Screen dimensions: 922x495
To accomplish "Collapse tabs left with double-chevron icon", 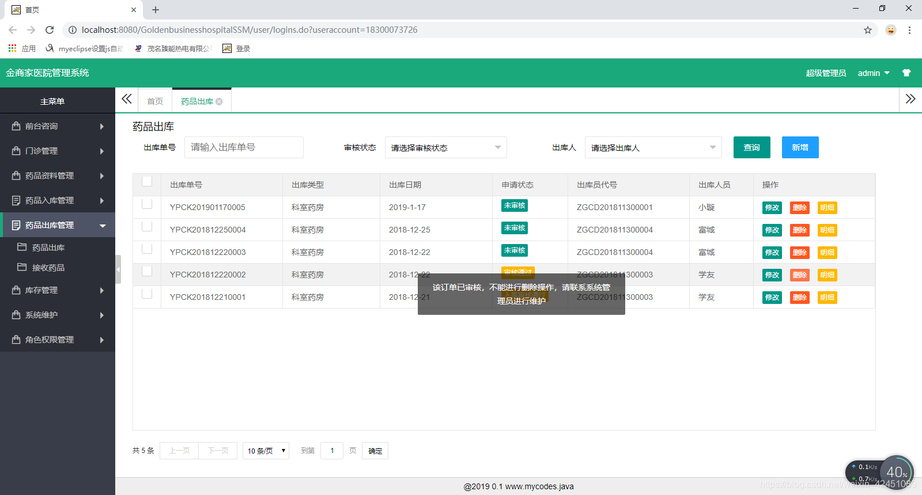I will point(127,99).
